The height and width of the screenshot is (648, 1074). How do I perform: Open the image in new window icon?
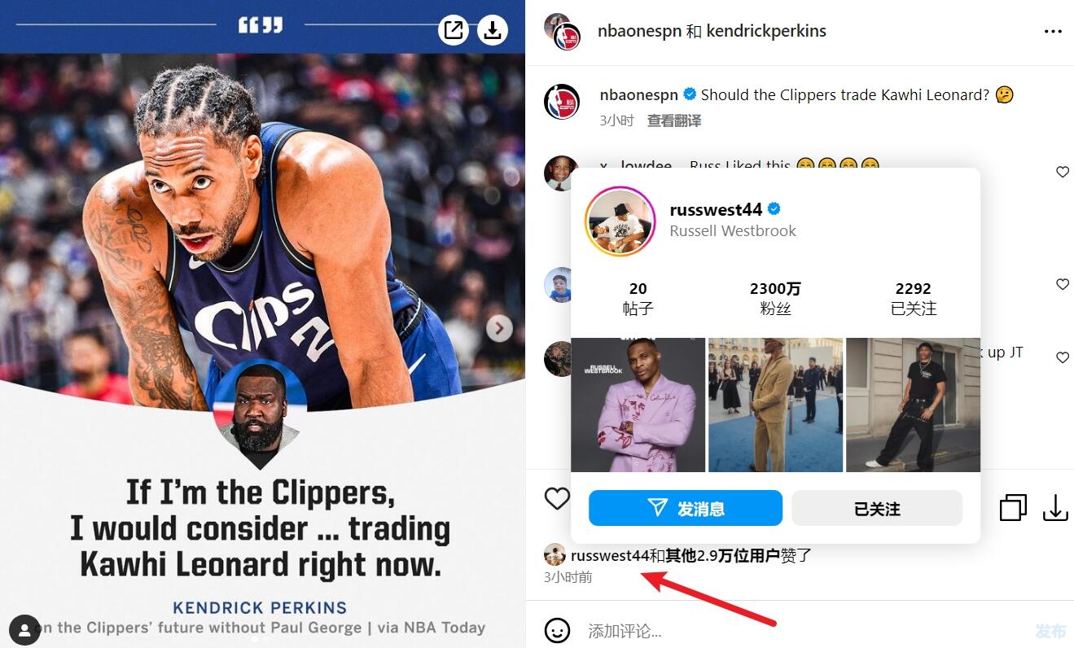(x=454, y=30)
